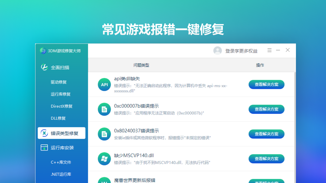The image size is (326, 183).
Task: Click the Windows logo beside 缺少MSCVP140.dll
Action: [104, 159]
